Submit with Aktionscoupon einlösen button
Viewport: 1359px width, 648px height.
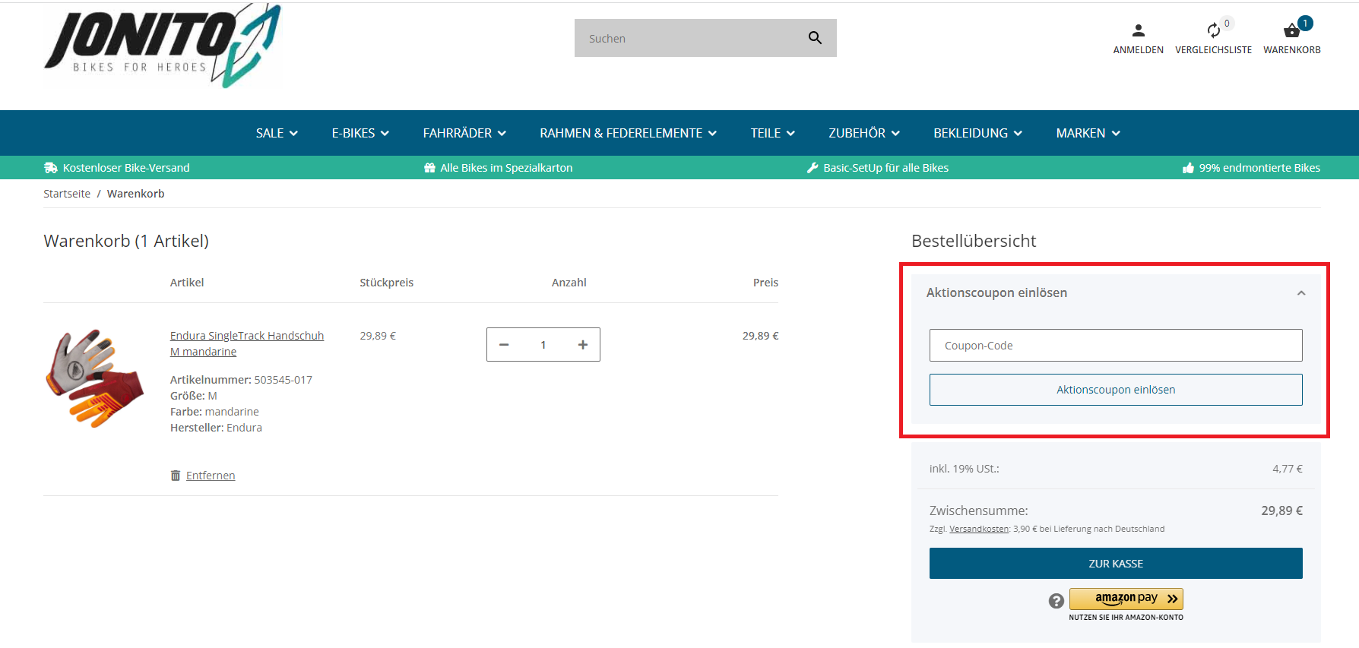coord(1116,390)
